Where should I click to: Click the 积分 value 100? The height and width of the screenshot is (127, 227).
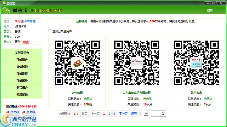[x=17, y=37]
